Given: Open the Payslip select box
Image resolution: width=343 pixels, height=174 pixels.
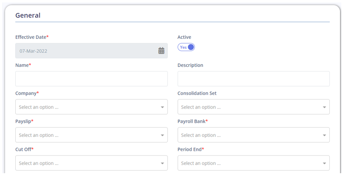Looking at the screenshot, I should (x=92, y=135).
